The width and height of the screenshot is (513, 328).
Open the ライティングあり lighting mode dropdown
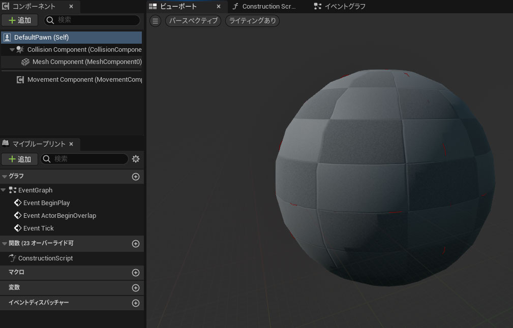click(x=252, y=21)
